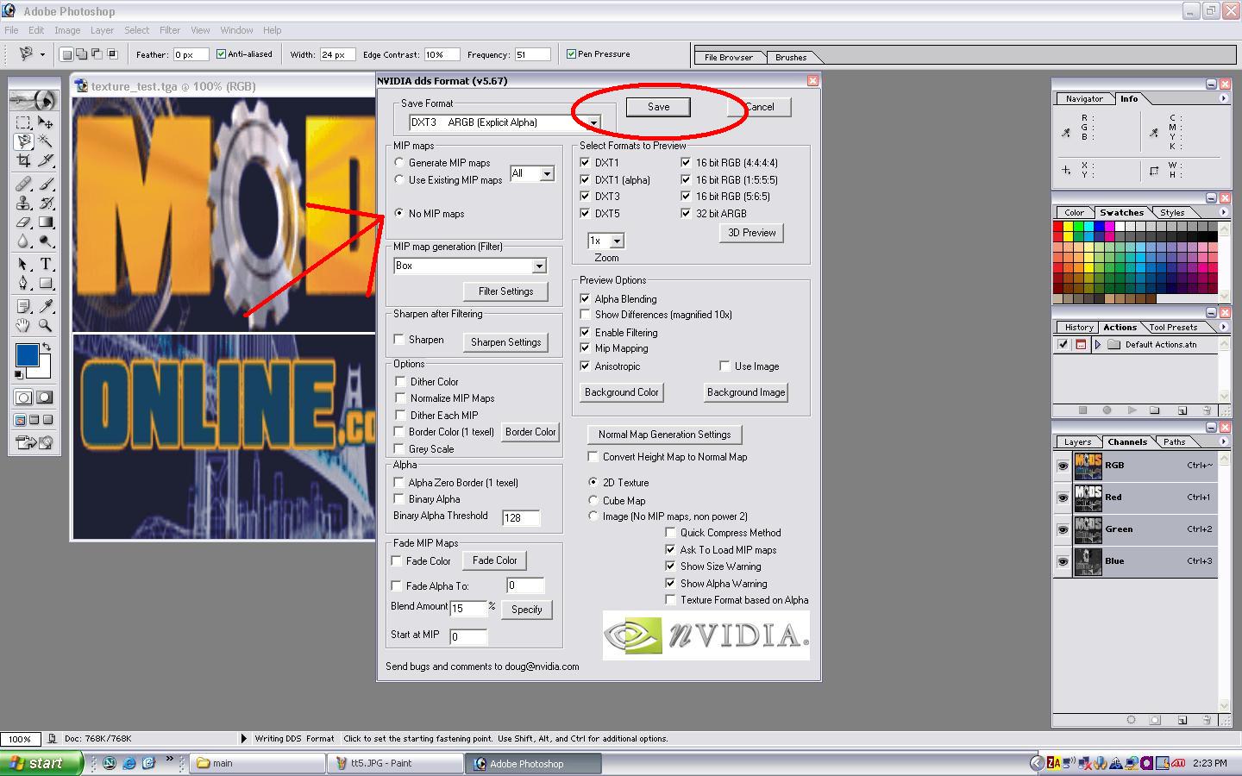Pick the red swatch in Swatches palette
This screenshot has width=1242, height=776.
tap(1058, 227)
